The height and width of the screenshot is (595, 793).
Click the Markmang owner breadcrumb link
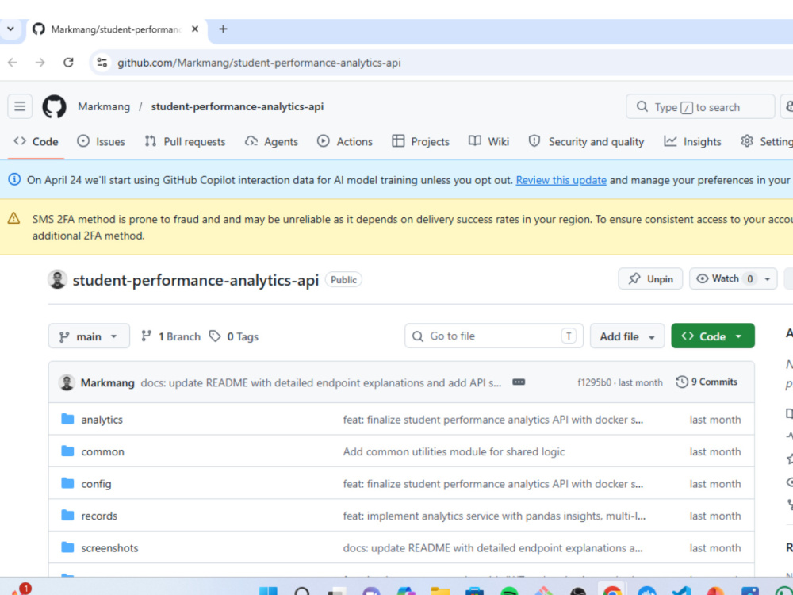click(x=104, y=107)
